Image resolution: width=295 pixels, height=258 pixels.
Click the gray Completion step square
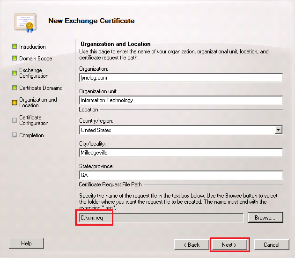point(15,135)
